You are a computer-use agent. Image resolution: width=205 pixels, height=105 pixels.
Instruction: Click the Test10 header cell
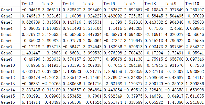pyautogui.click(x=195, y=4)
